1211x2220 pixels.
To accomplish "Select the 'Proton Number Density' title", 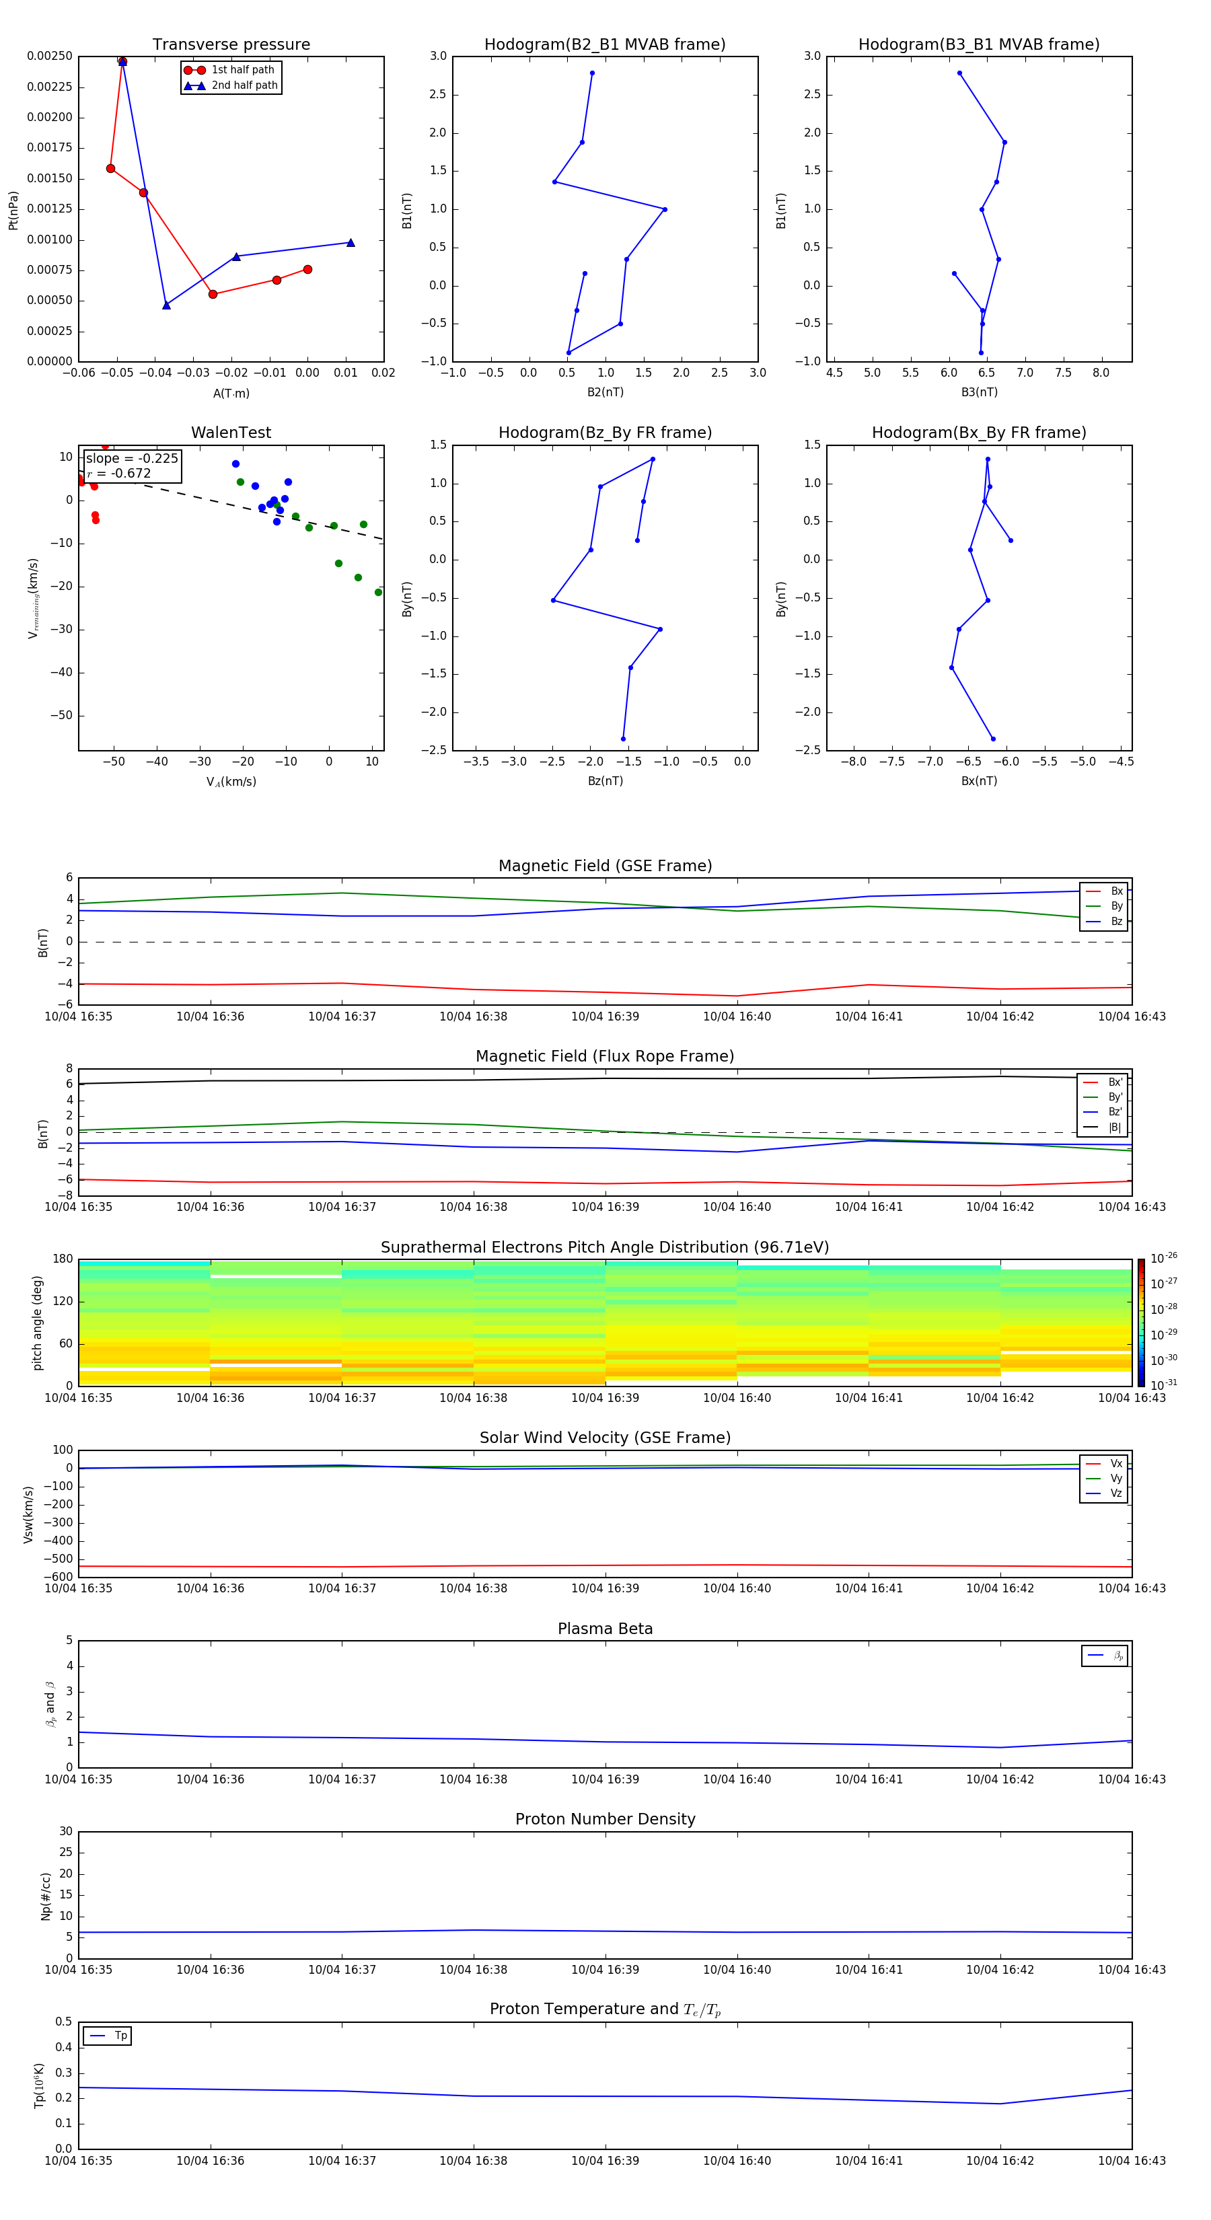I will pos(605,1819).
